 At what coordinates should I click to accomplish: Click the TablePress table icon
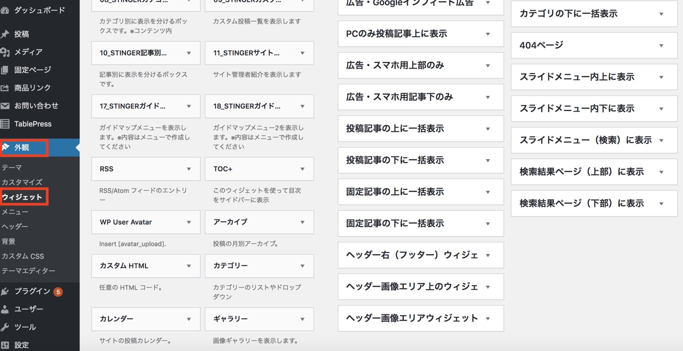[5, 124]
